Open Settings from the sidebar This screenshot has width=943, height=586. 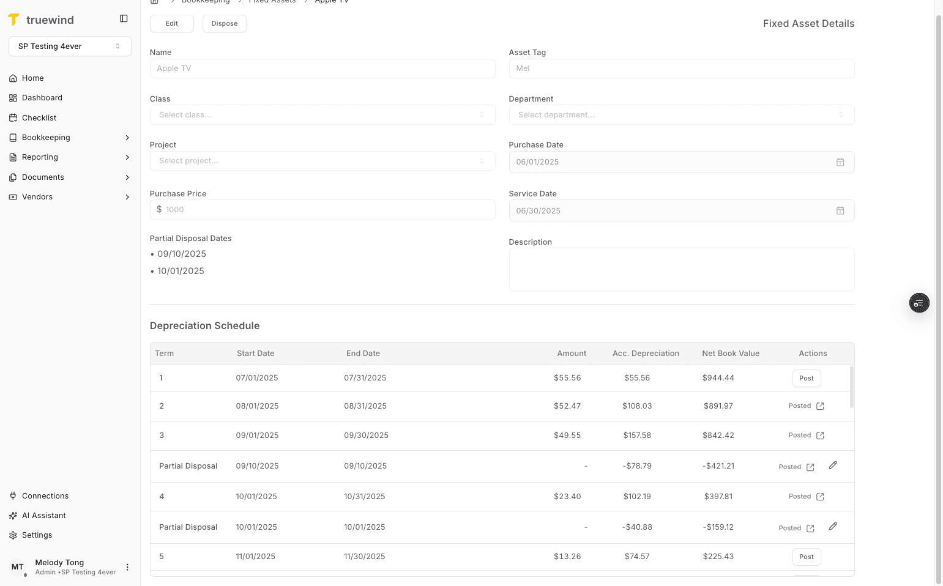(x=37, y=535)
